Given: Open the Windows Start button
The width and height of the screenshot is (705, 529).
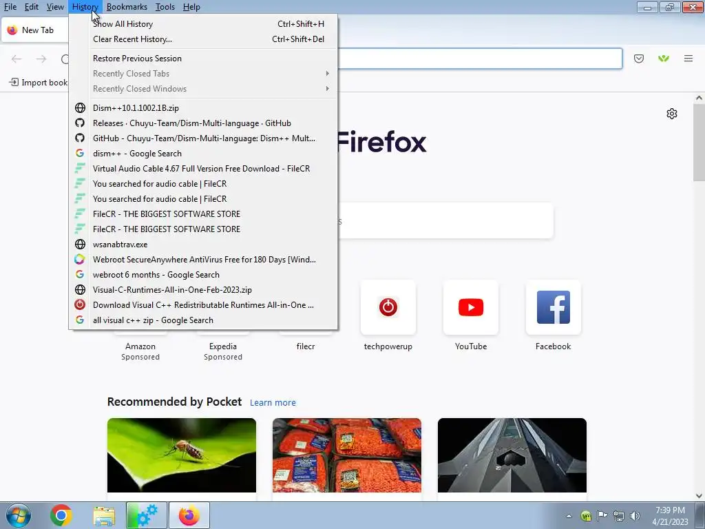Looking at the screenshot, I should [x=19, y=515].
